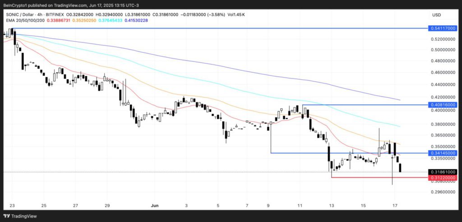Image resolution: width=462 pixels, height=222 pixels.
Task: Click the red 0.31220000 price label
Action: click(444, 178)
